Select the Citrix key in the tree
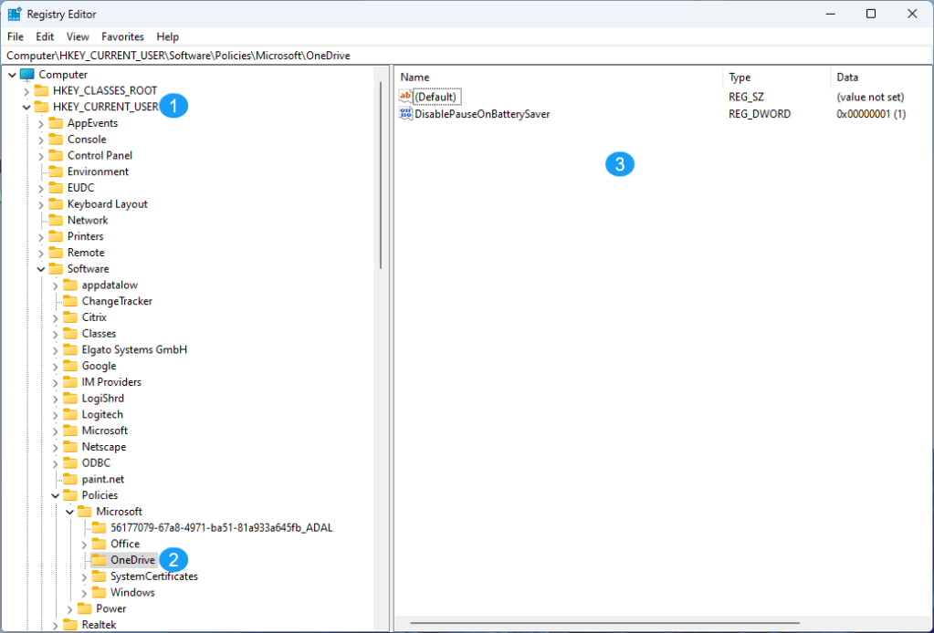 click(x=97, y=316)
